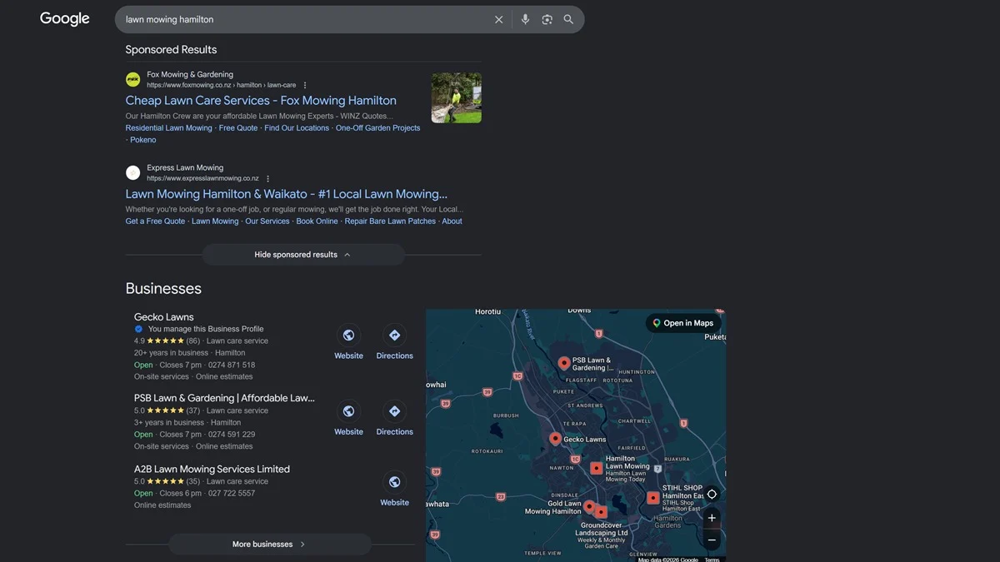
Task: Follow the Find Our Locations sitelink
Action: [x=297, y=128]
